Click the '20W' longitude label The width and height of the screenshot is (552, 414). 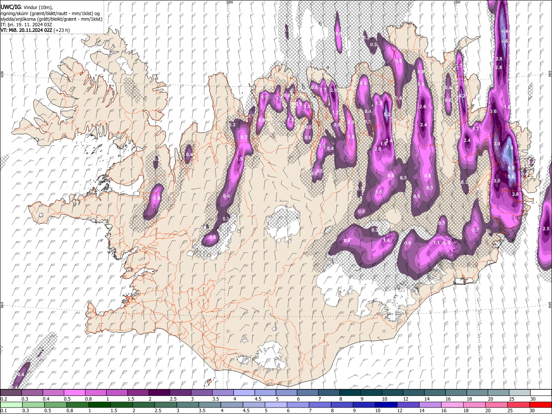[229, 2]
